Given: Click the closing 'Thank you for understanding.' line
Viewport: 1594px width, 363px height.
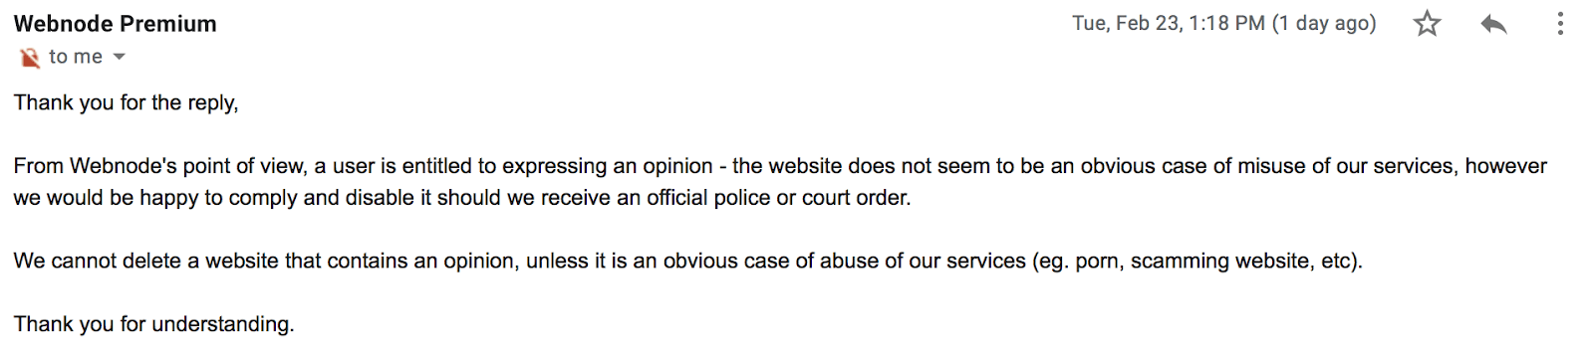Looking at the screenshot, I should pyautogui.click(x=154, y=324).
